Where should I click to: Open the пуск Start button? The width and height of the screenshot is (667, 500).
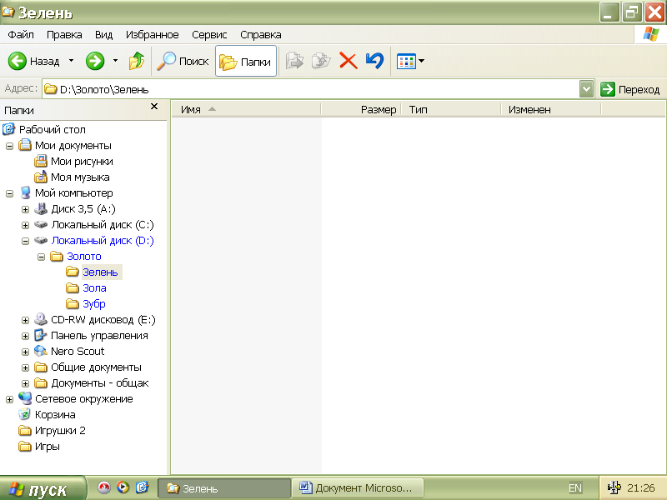(x=43, y=488)
